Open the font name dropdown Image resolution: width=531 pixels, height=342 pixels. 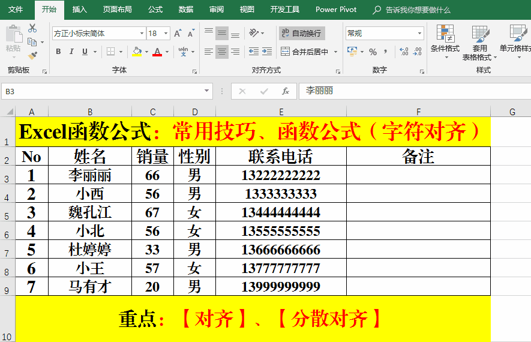[x=142, y=34]
